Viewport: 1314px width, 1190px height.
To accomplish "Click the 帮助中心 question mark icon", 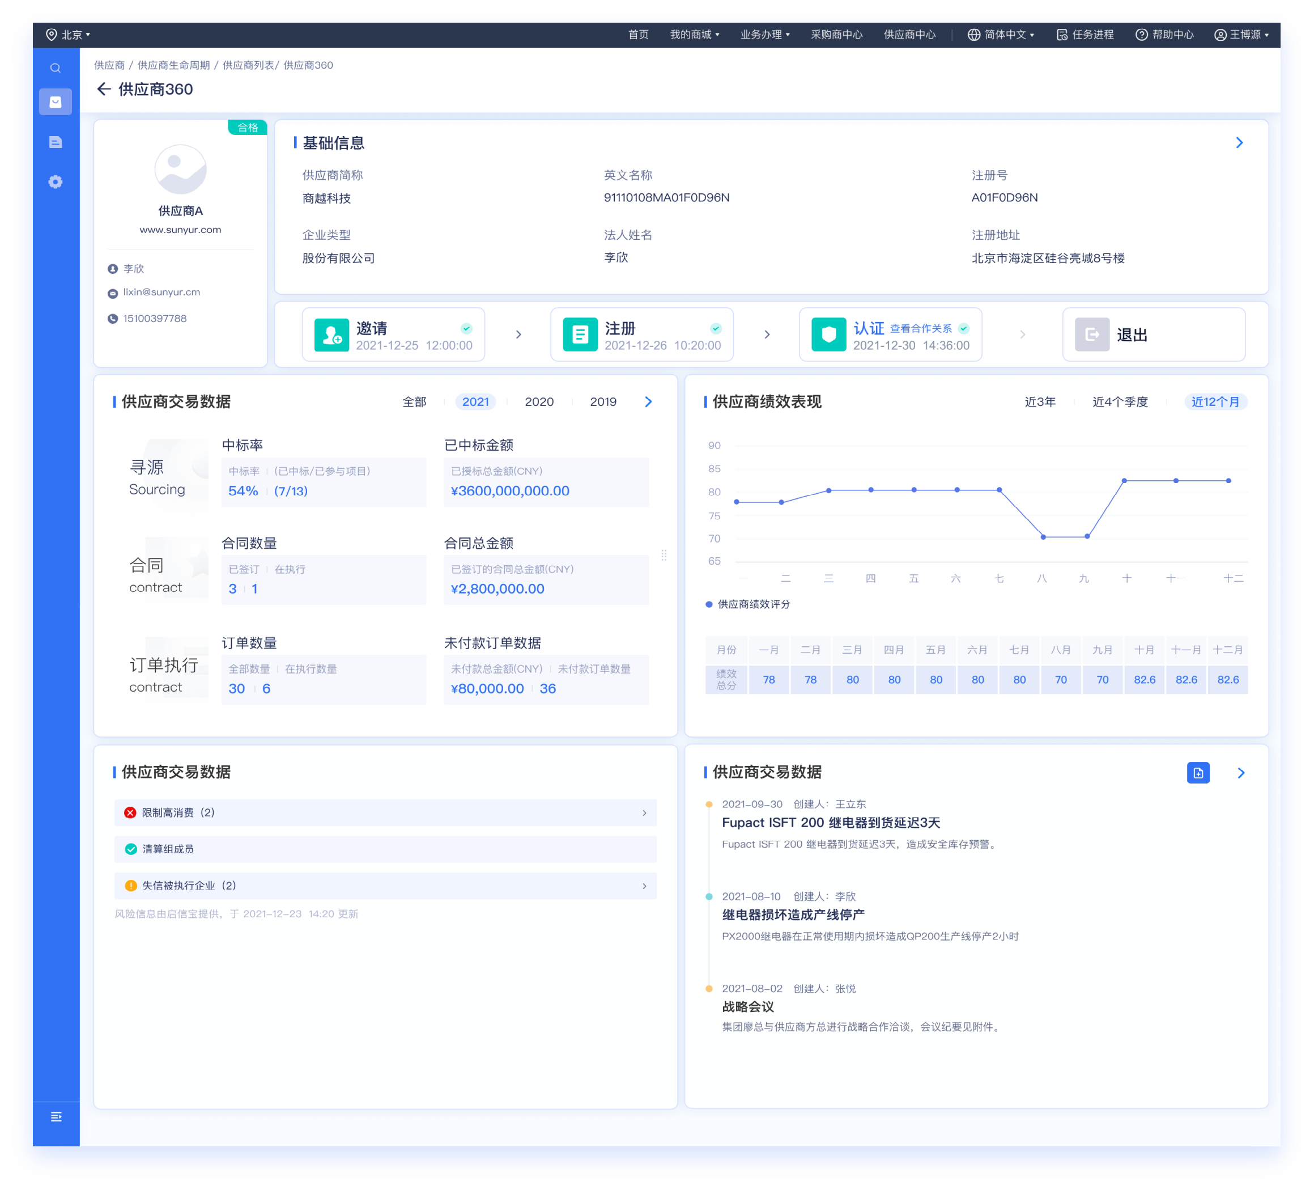I will tap(1141, 35).
